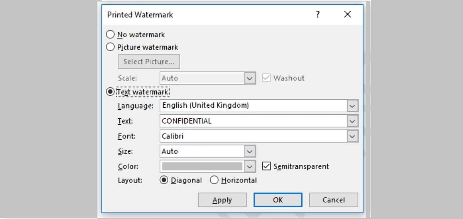This screenshot has width=463, height=219.
Task: Set layout to Diagonal
Action: coord(164,180)
